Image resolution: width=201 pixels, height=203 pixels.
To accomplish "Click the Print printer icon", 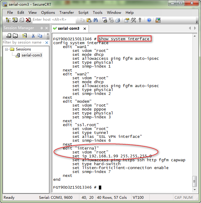I will coord(118,20).
